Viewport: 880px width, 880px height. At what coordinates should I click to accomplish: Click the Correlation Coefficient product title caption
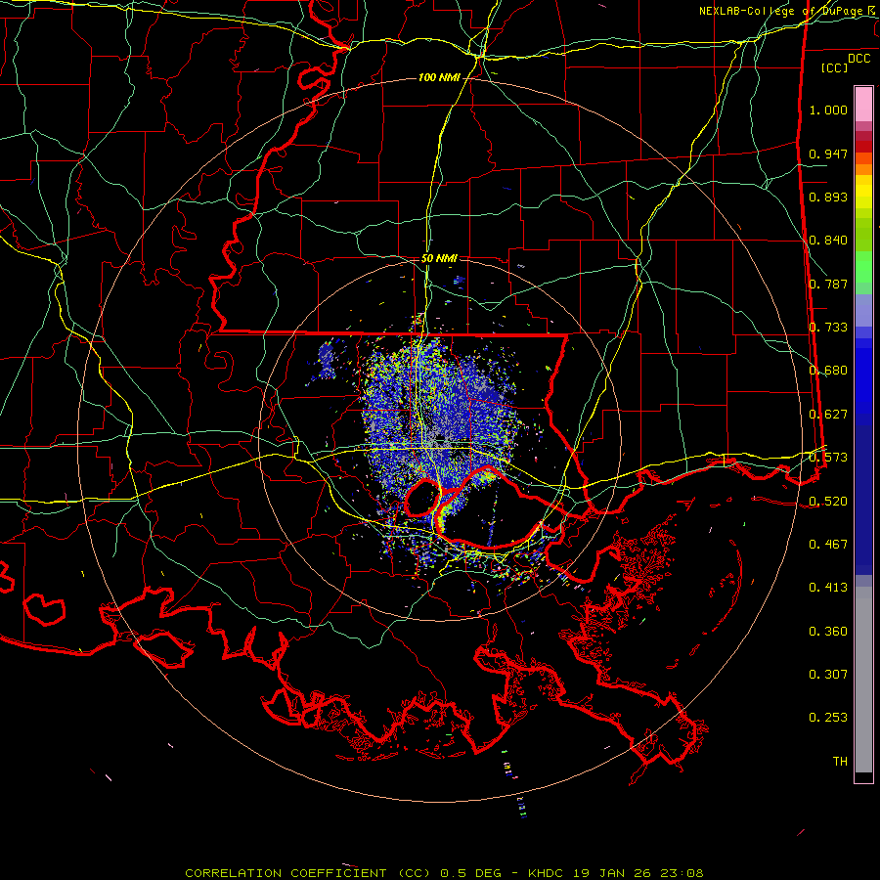point(444,873)
